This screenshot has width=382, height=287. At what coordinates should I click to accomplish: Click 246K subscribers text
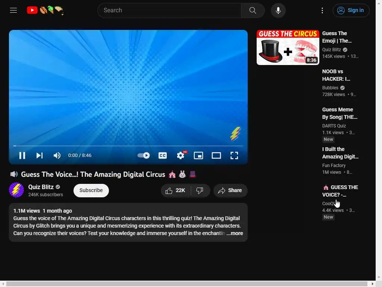[46, 194]
